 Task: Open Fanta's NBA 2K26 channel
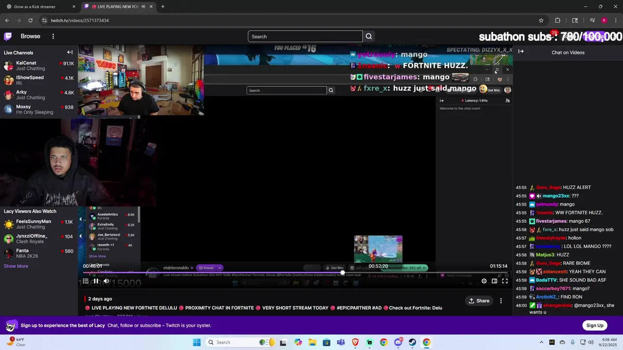point(39,253)
